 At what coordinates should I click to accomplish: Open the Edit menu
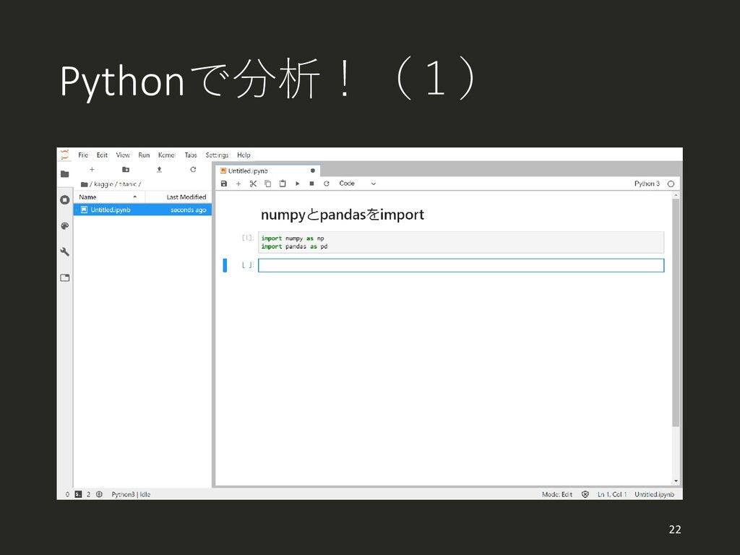(102, 155)
